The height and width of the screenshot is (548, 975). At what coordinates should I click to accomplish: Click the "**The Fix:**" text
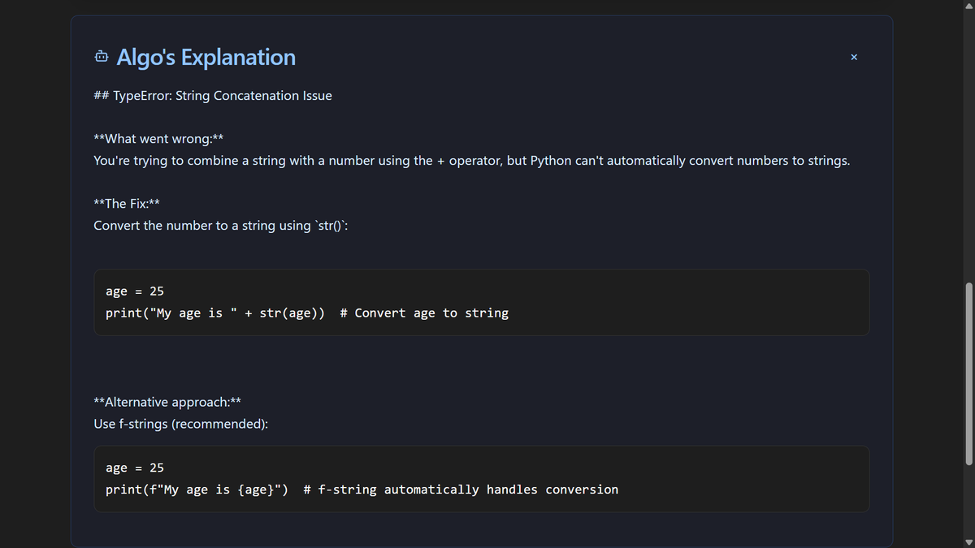(x=126, y=204)
